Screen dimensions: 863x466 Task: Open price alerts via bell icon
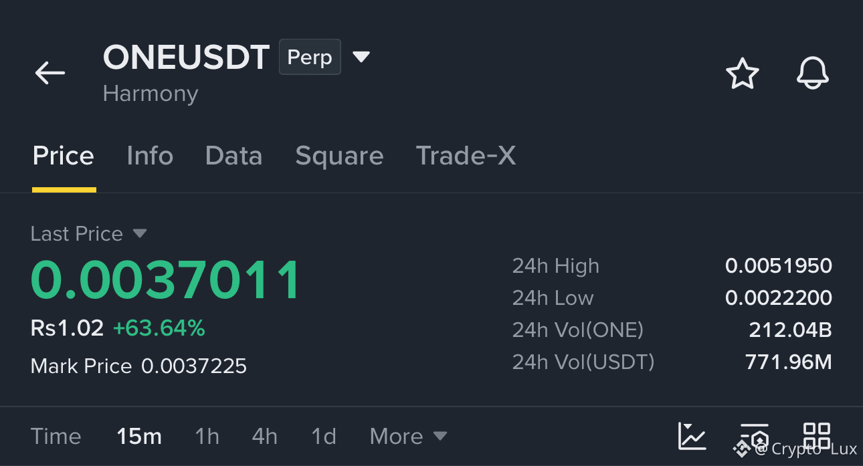pos(813,74)
